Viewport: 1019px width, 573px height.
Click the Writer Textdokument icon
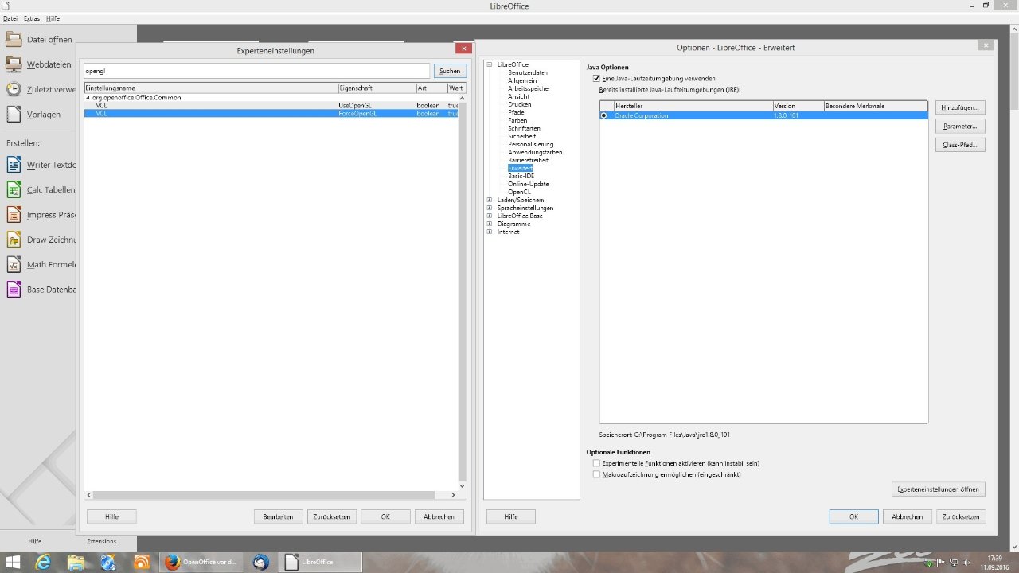point(14,165)
